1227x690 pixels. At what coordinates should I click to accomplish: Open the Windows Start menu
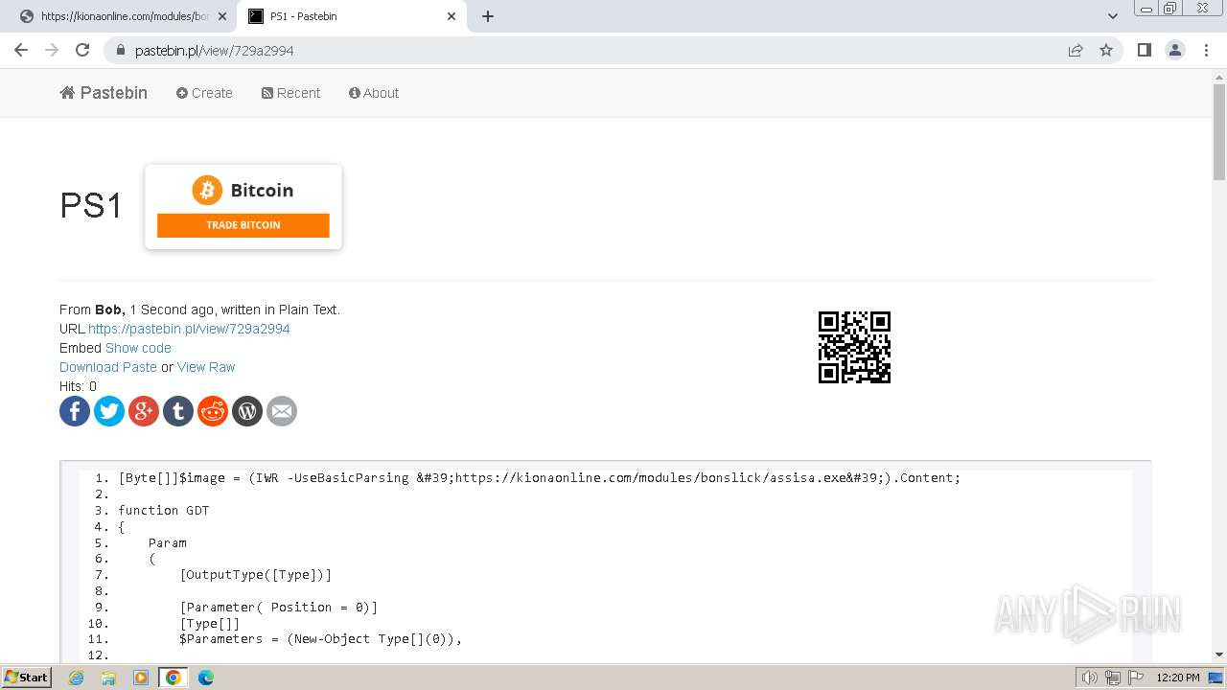26,678
